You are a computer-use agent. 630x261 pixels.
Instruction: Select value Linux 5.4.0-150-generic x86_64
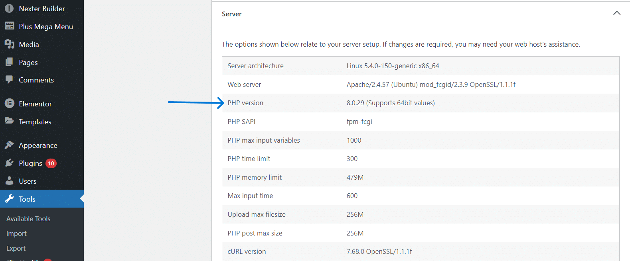(393, 66)
